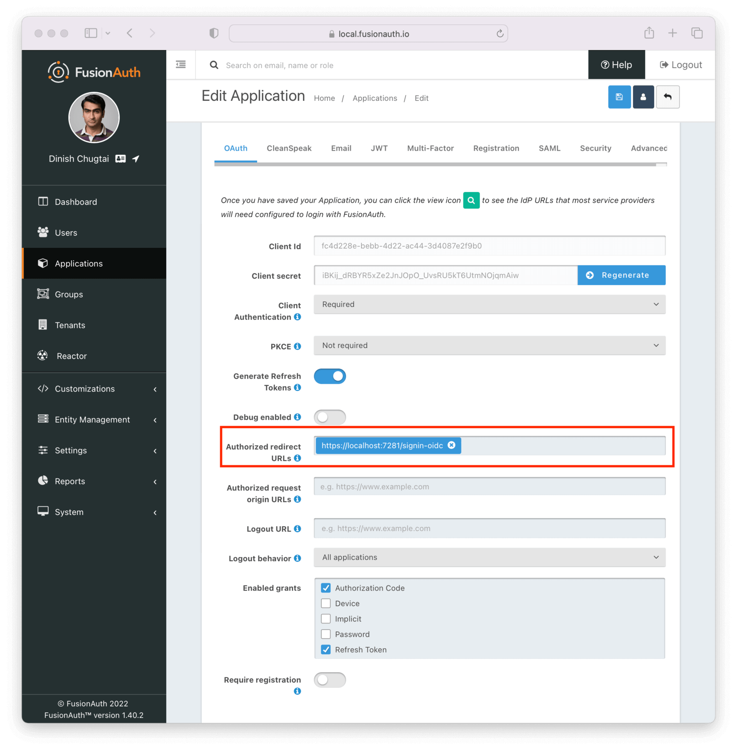Screen dimensions: 737x750
Task: Switch to the Email tab
Action: (341, 148)
